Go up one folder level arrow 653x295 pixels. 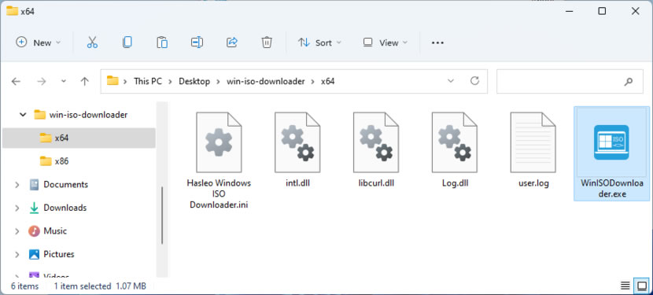(x=85, y=81)
